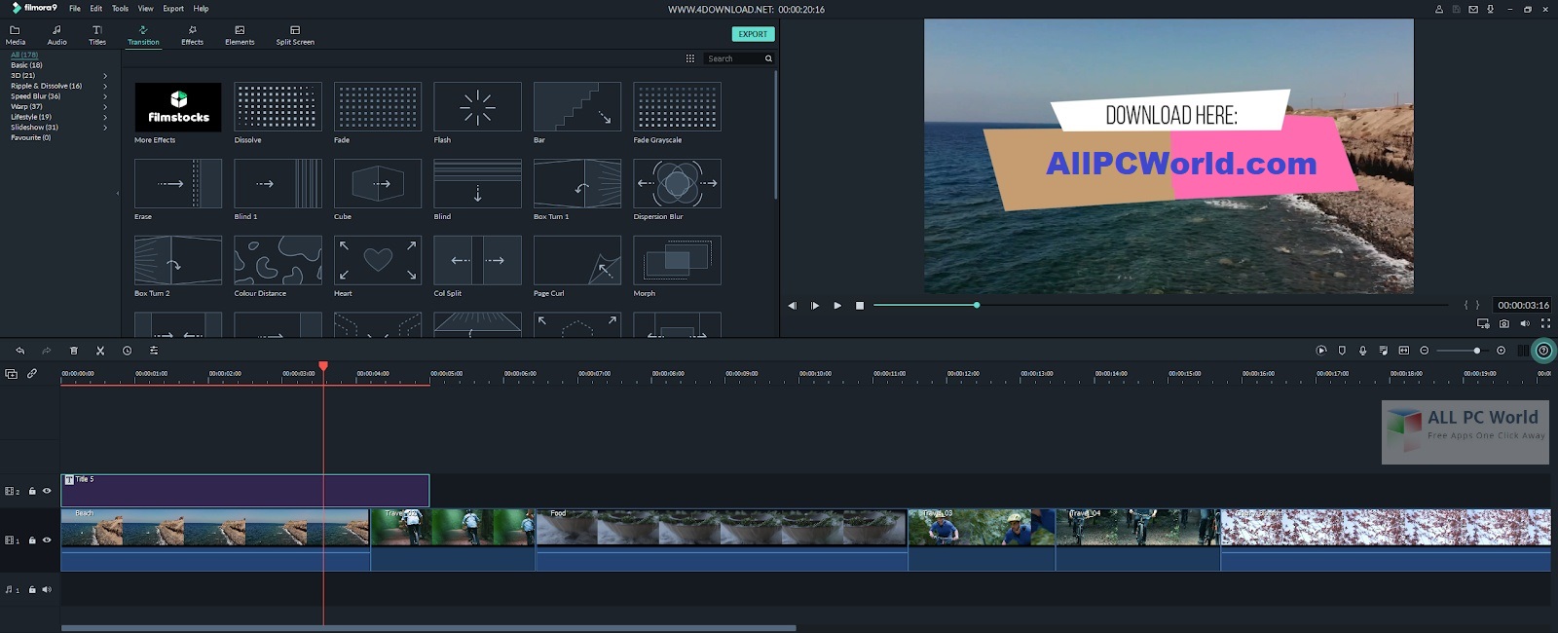Open the audio mixer tool
1558x633 pixels.
[1383, 351]
